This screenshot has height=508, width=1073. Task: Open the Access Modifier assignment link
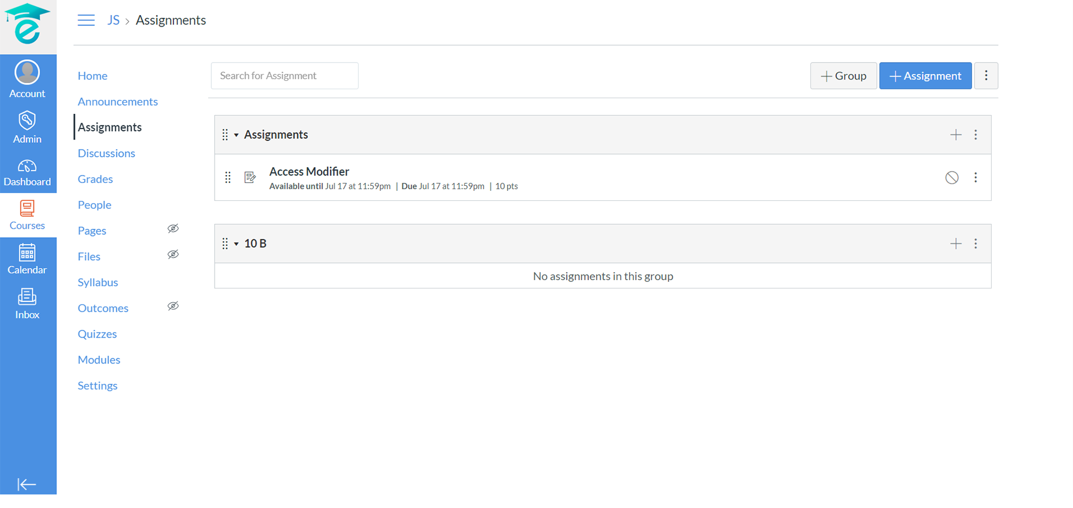[309, 172]
